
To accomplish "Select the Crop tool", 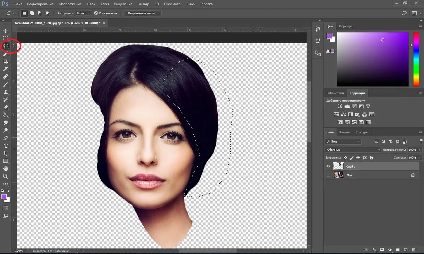I will point(6,61).
